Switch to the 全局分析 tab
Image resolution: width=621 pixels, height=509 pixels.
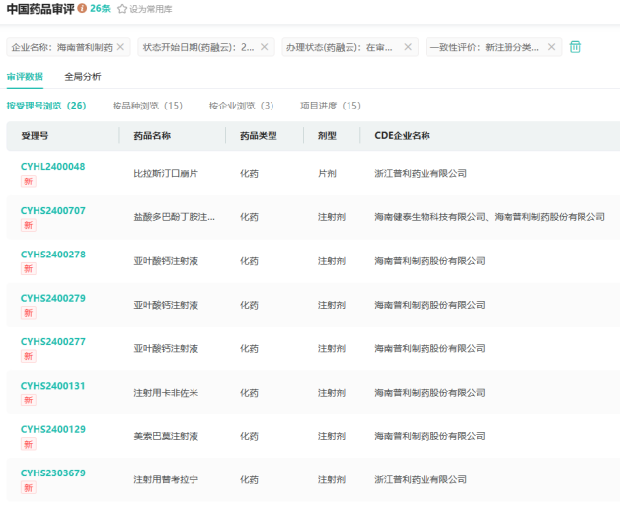[82, 76]
